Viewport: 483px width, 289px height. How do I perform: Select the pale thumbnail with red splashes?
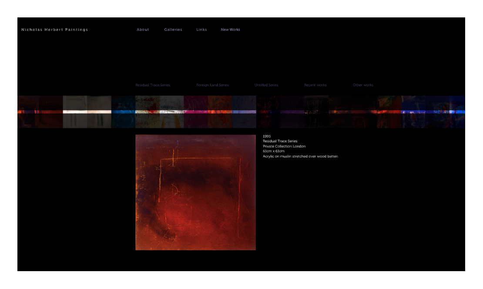[x=148, y=112]
